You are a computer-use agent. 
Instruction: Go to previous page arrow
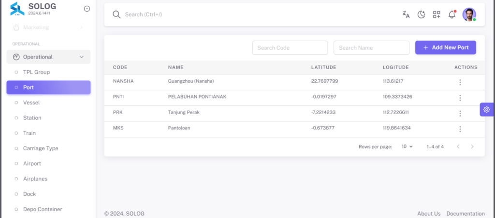(x=458, y=146)
